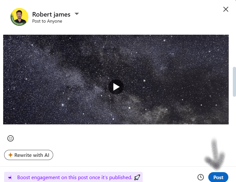Image resolution: width=236 pixels, height=182 pixels.
Task: Click the rocket emoji in boost banner
Action: click(x=137, y=178)
